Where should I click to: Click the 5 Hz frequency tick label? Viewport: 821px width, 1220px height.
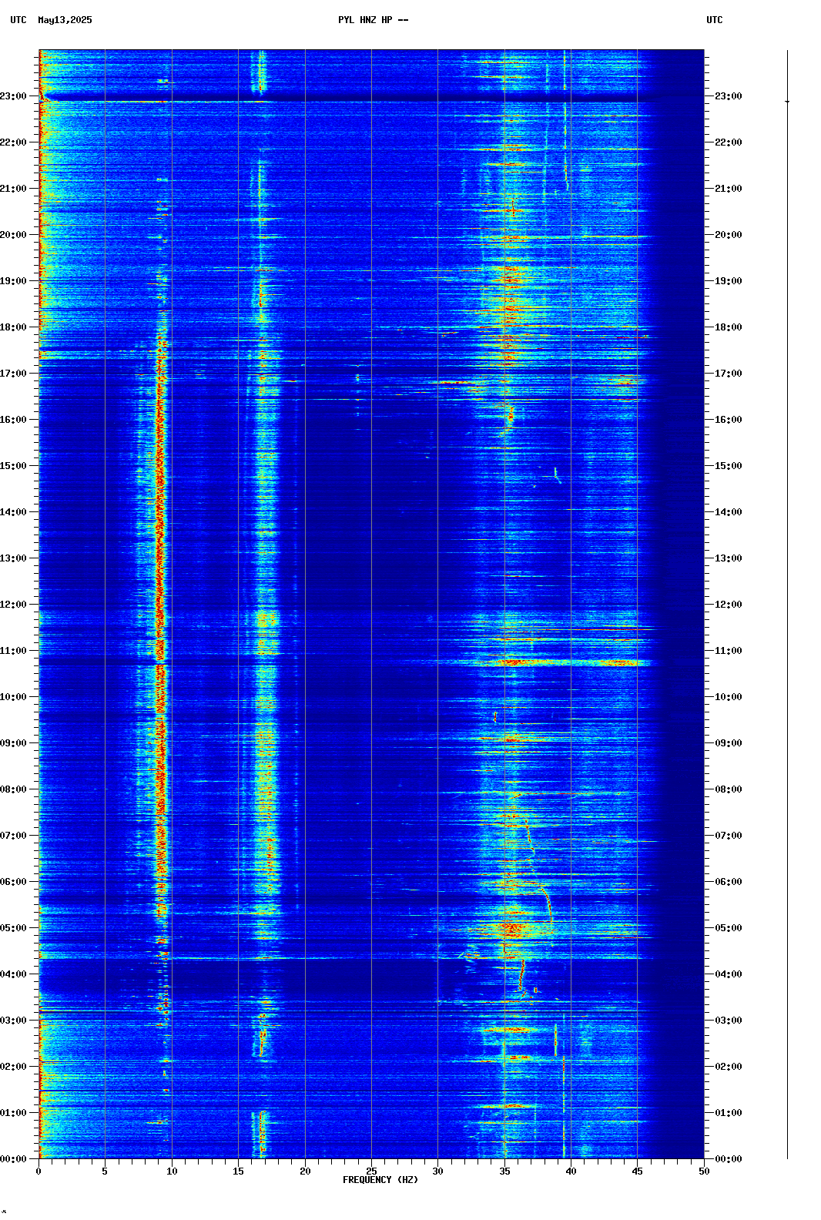pos(105,1171)
